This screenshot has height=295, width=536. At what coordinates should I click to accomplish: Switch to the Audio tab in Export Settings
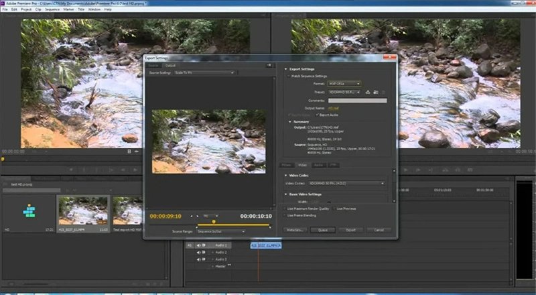[318, 165]
